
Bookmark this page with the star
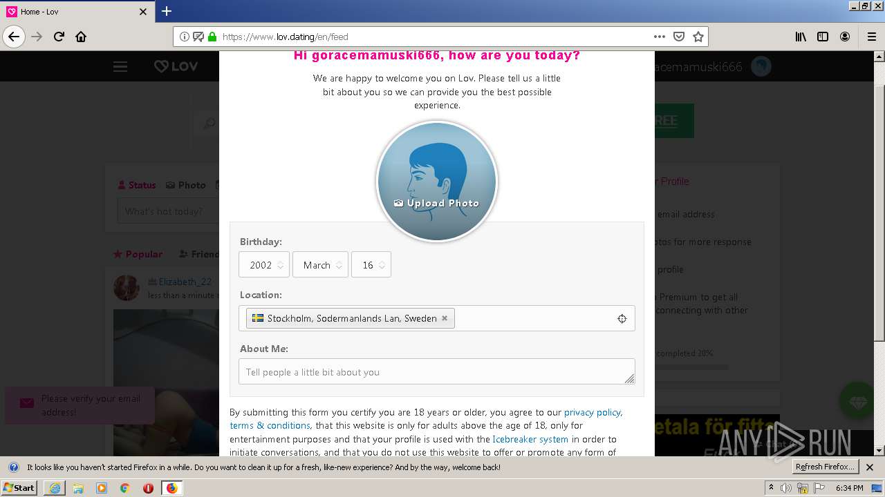point(698,37)
